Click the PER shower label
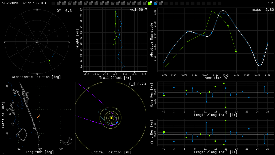The width and height of the screenshot is (275, 155). point(270,3)
